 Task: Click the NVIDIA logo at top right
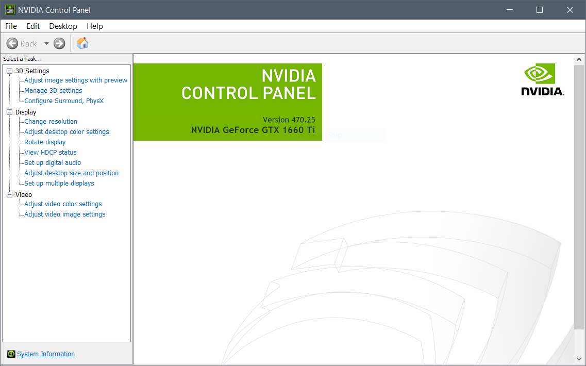pos(542,79)
